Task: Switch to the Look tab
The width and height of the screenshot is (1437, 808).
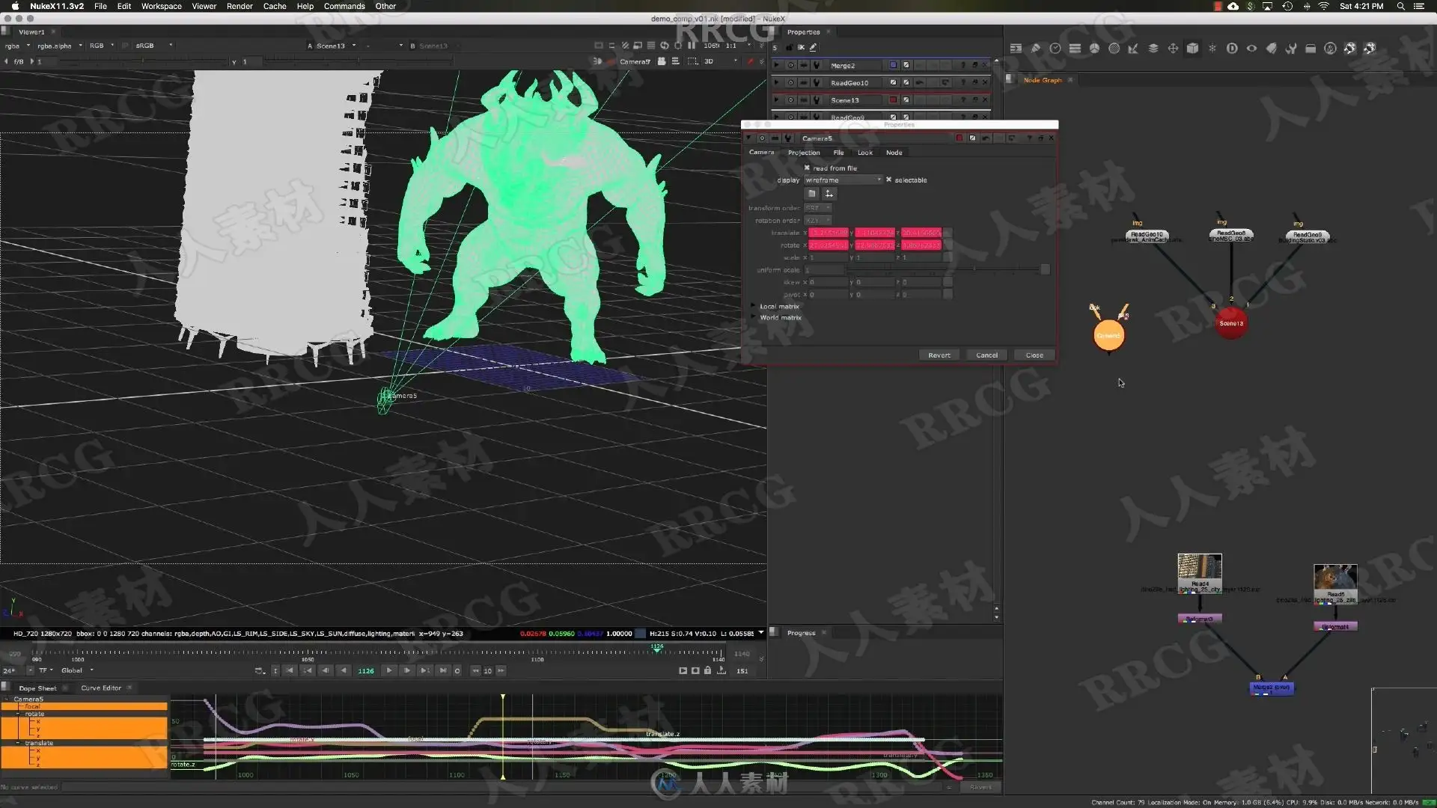Action: click(864, 153)
